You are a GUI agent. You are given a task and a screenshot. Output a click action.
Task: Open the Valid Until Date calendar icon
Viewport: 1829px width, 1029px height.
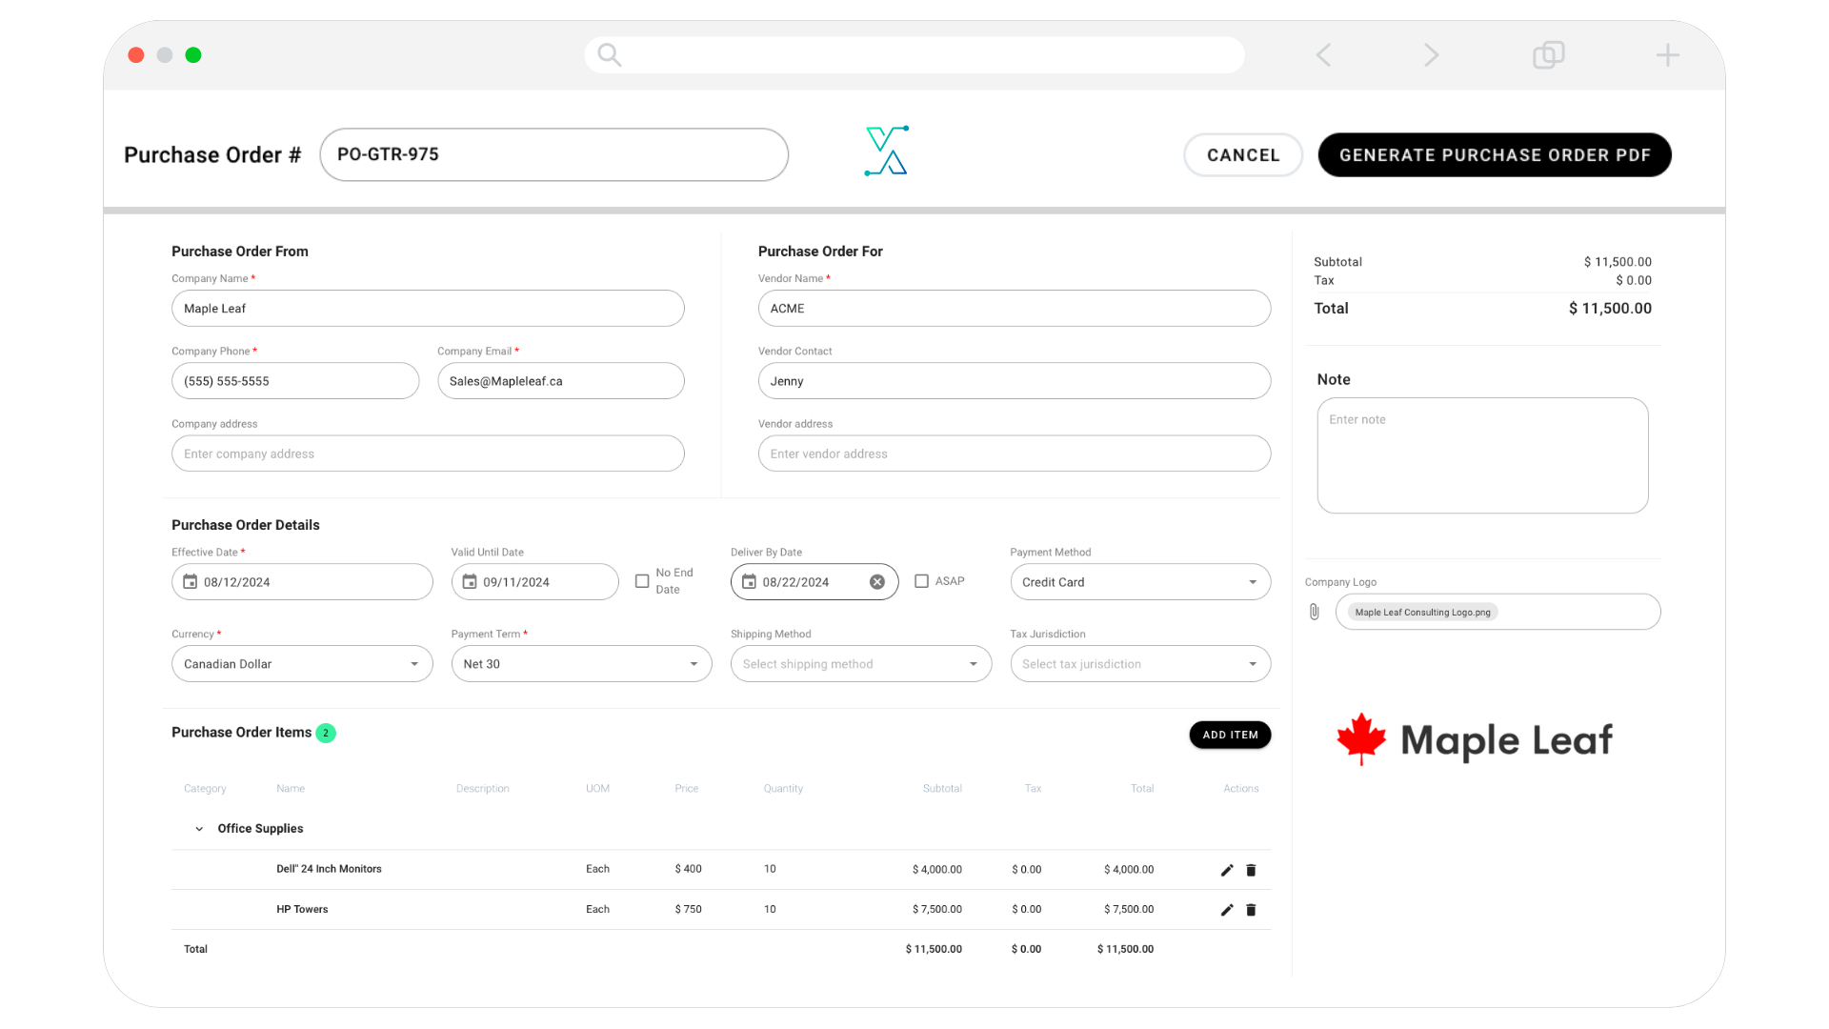(470, 582)
